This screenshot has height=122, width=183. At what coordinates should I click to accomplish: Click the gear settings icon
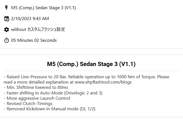coord(6,30)
